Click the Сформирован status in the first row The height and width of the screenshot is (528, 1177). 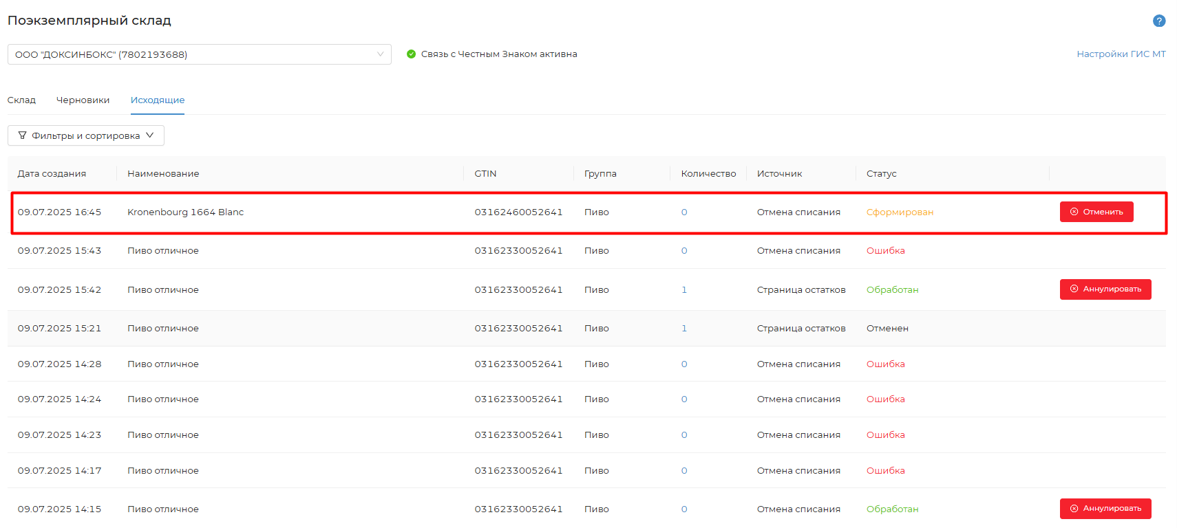900,212
